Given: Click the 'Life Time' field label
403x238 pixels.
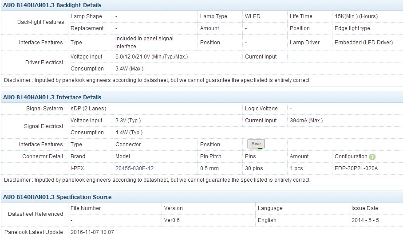Looking at the screenshot, I should 301,16.
